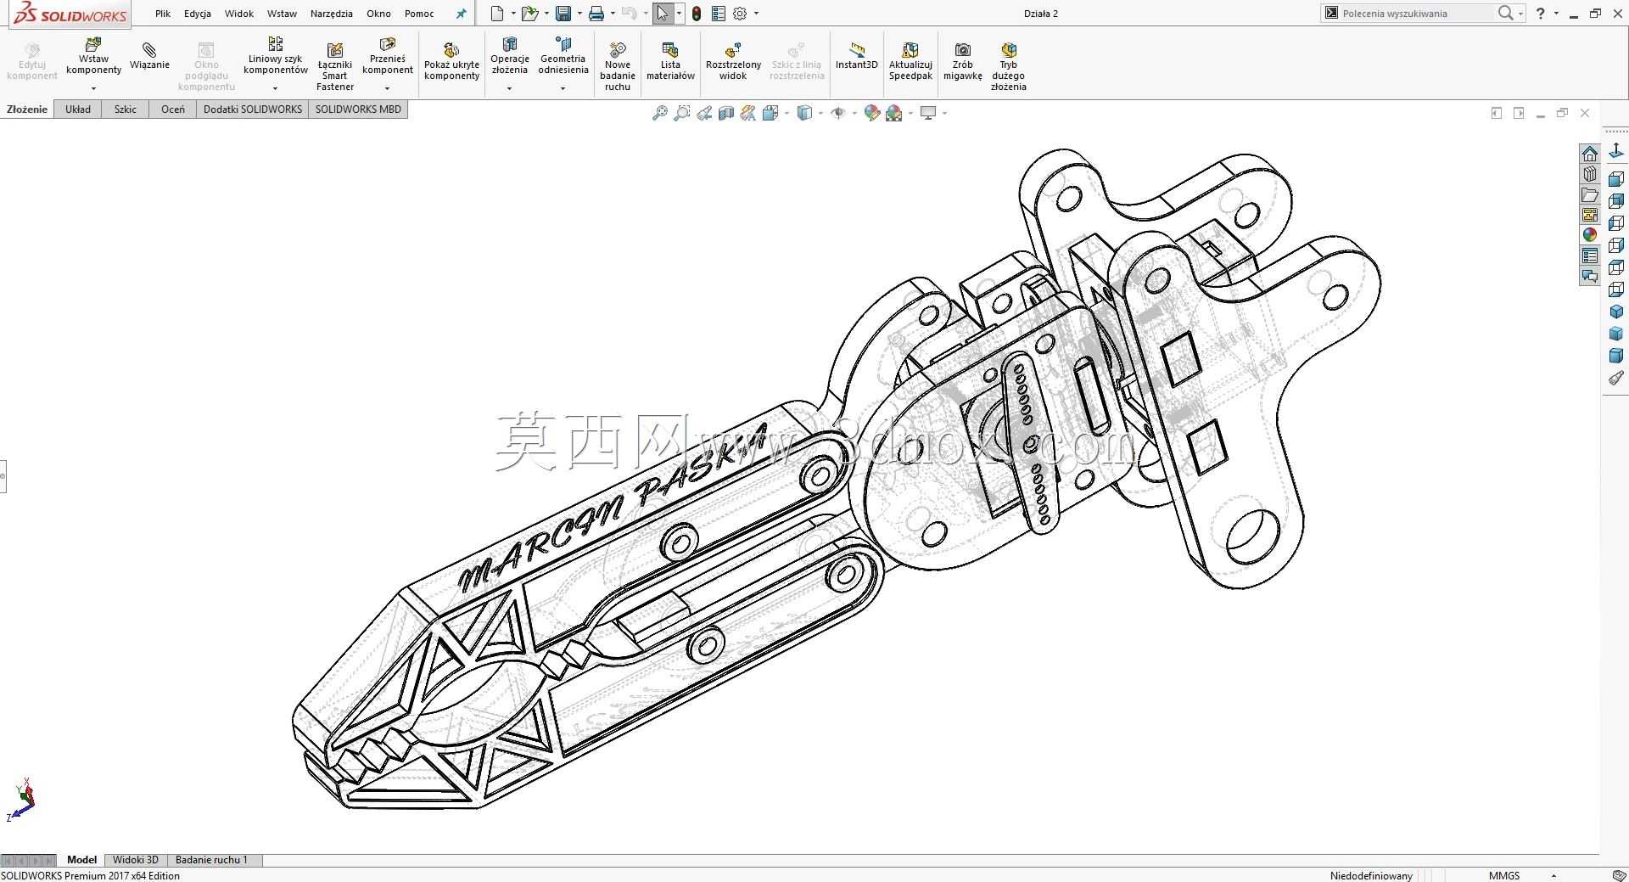Open SOLIDWORKS Resources home tab

point(1589,154)
